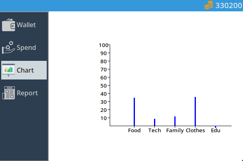
Task: Click the 100 value on y-axis
Action: (x=103, y=45)
